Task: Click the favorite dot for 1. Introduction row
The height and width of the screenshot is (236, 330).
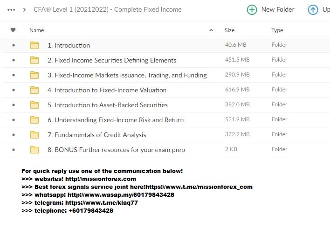Action: click(x=14, y=45)
